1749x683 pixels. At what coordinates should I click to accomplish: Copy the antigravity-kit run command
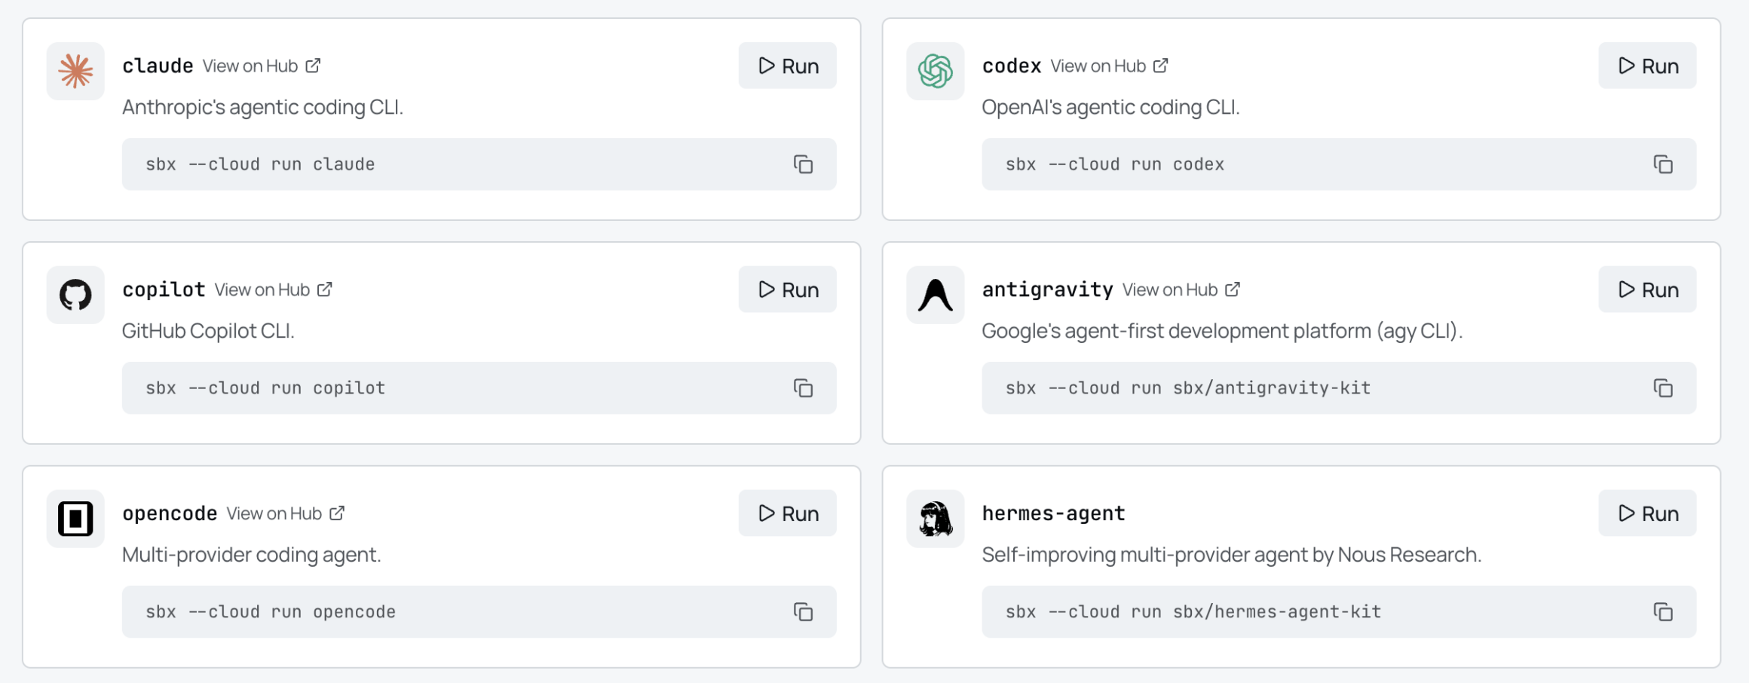coord(1663,388)
